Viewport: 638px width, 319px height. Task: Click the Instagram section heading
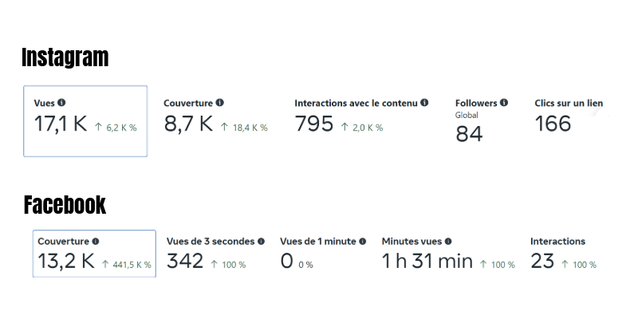pyautogui.click(x=65, y=57)
